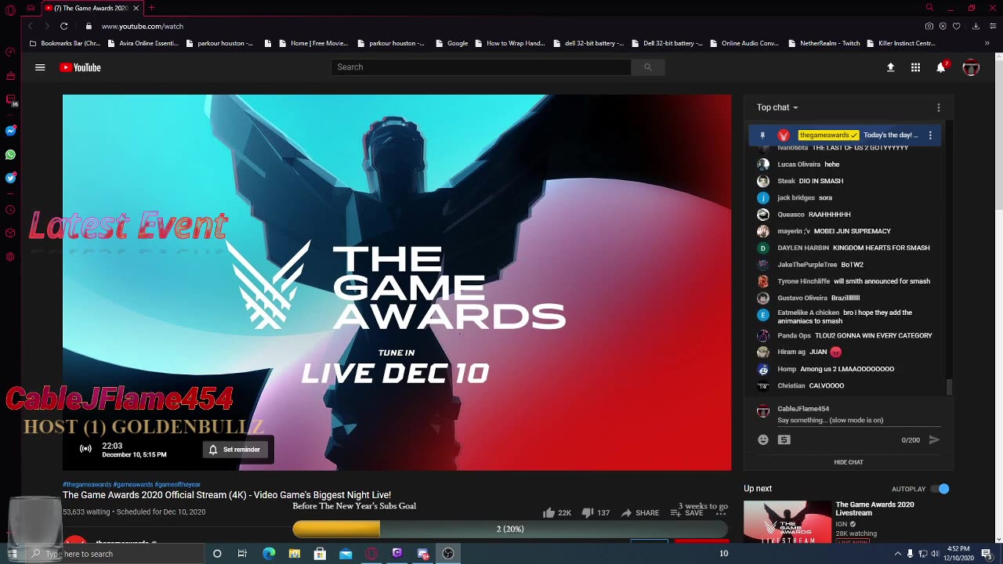Screen dimensions: 1003x564
Task: Focus the YouTube search field
Action: (480, 67)
